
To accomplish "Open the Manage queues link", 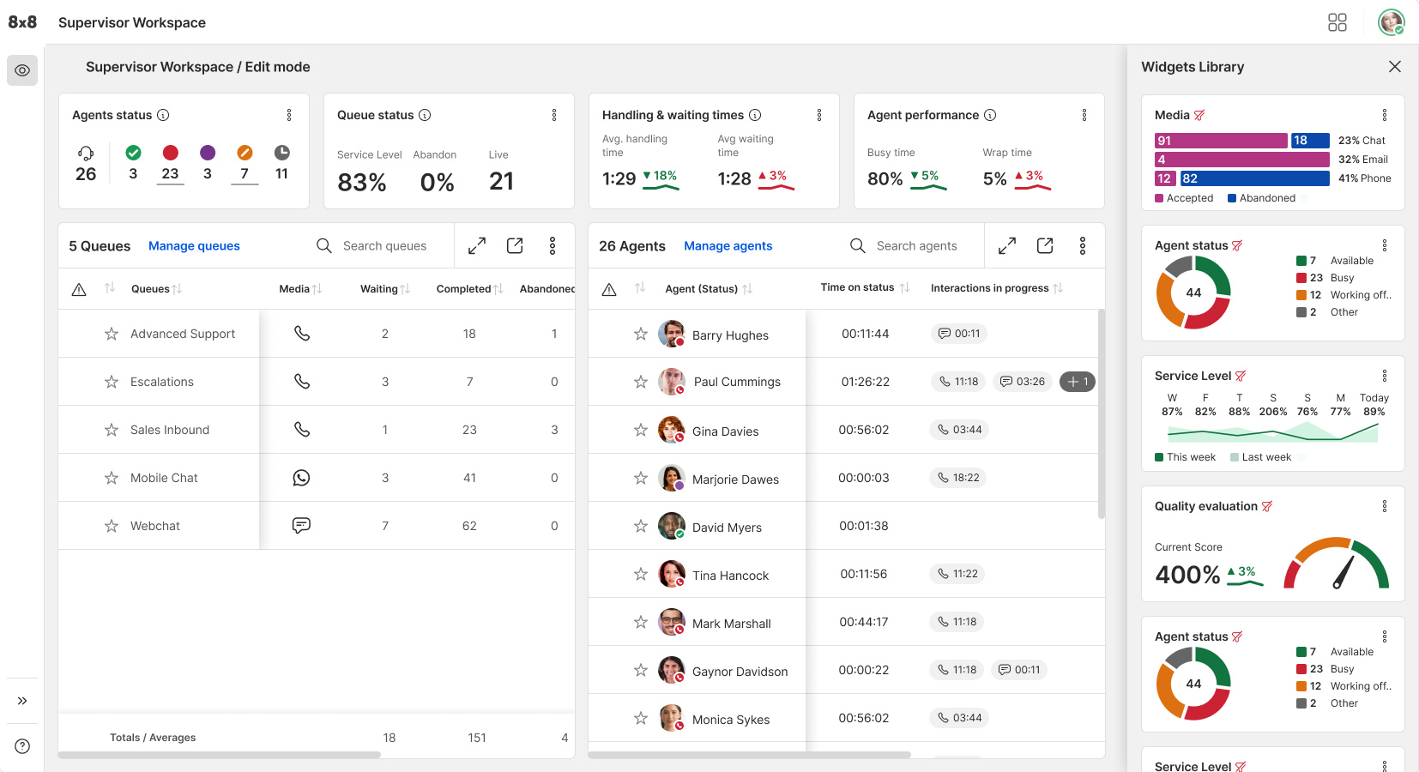I will click(x=194, y=246).
